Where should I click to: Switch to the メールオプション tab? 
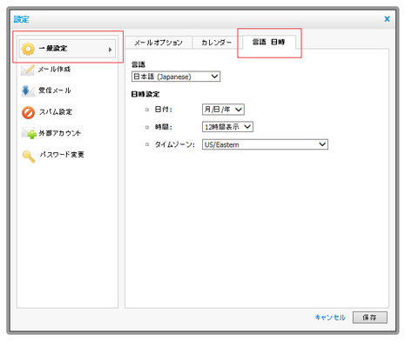tap(159, 43)
